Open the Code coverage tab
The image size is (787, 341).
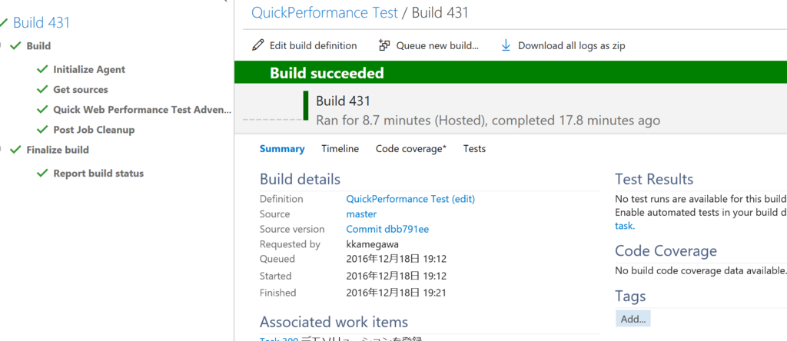pos(411,148)
